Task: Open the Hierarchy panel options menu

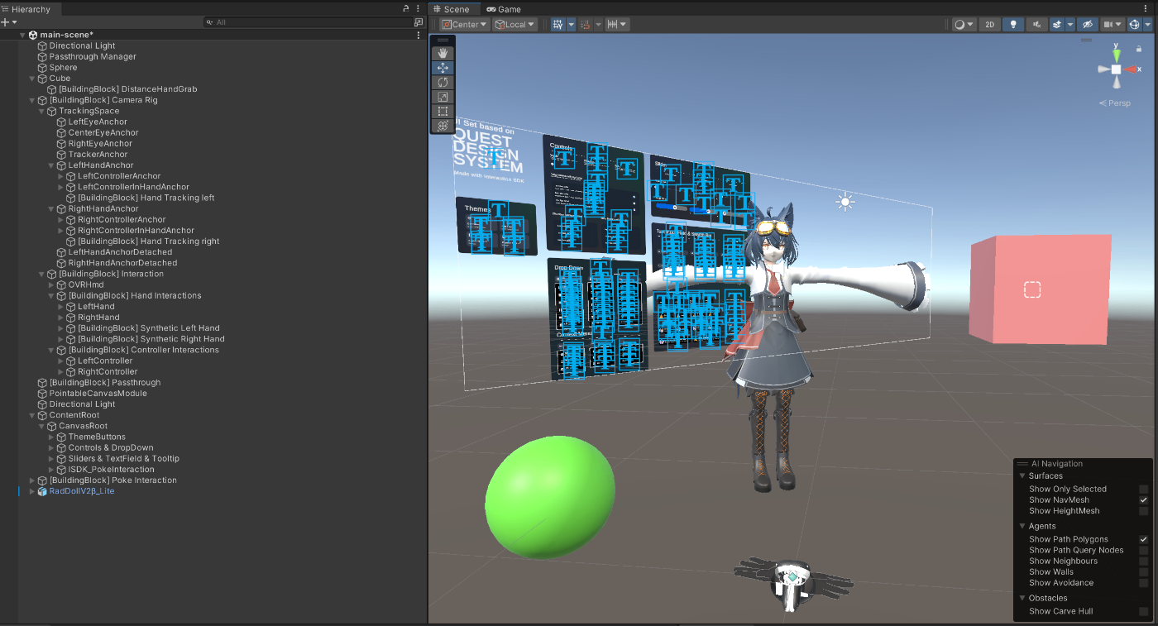Action: click(x=419, y=8)
